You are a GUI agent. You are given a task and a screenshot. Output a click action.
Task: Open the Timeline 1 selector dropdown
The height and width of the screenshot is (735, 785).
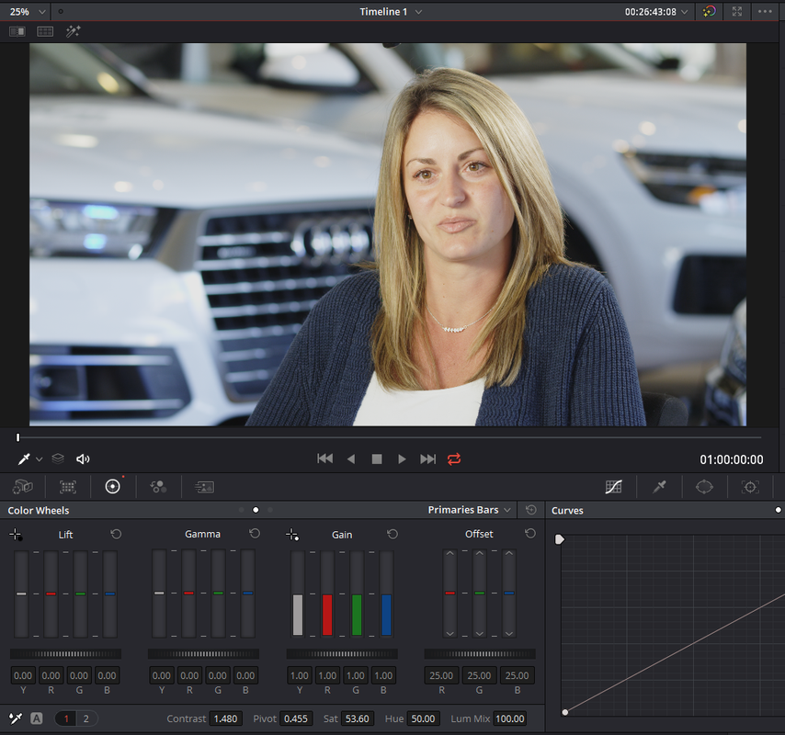coord(391,12)
